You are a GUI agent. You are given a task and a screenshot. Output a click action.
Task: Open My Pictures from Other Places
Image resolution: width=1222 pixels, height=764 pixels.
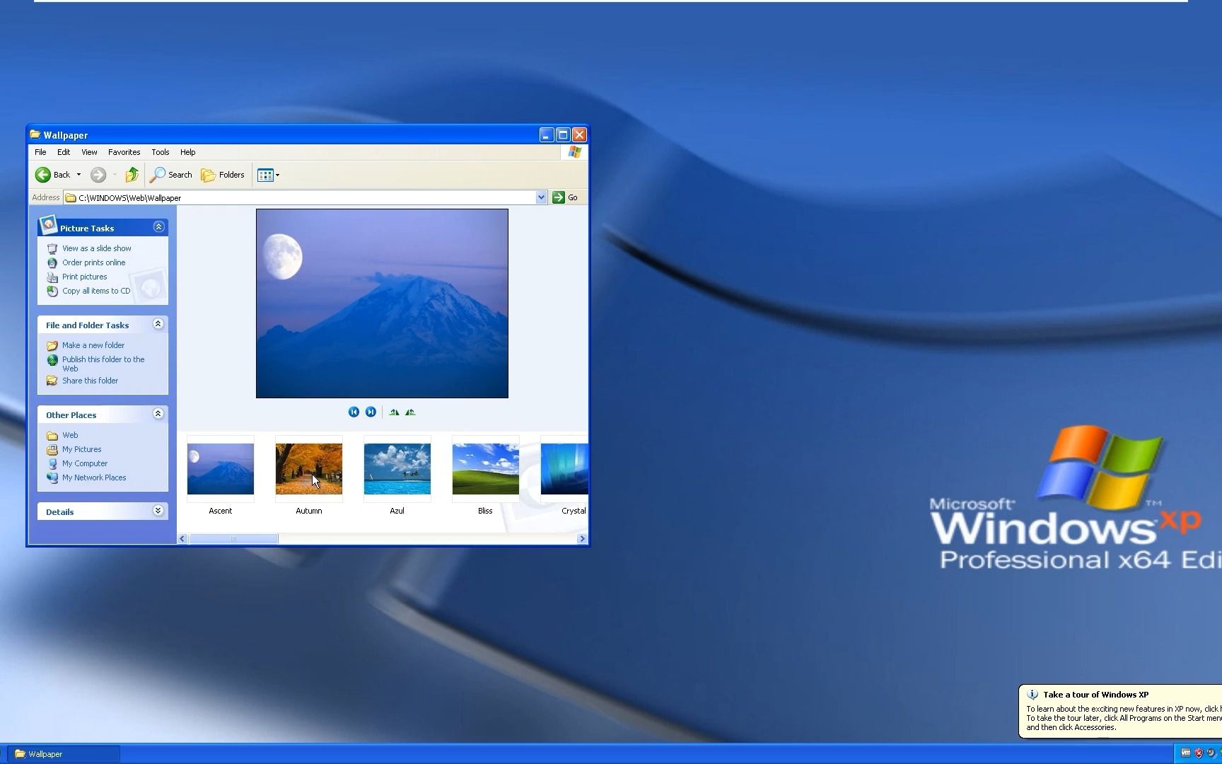coord(82,449)
